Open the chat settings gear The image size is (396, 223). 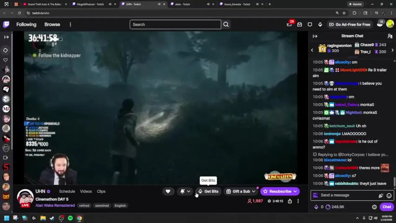374,207
